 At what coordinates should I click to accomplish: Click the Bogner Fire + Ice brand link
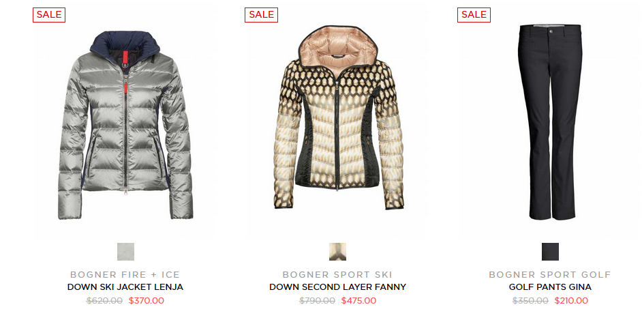click(x=125, y=274)
